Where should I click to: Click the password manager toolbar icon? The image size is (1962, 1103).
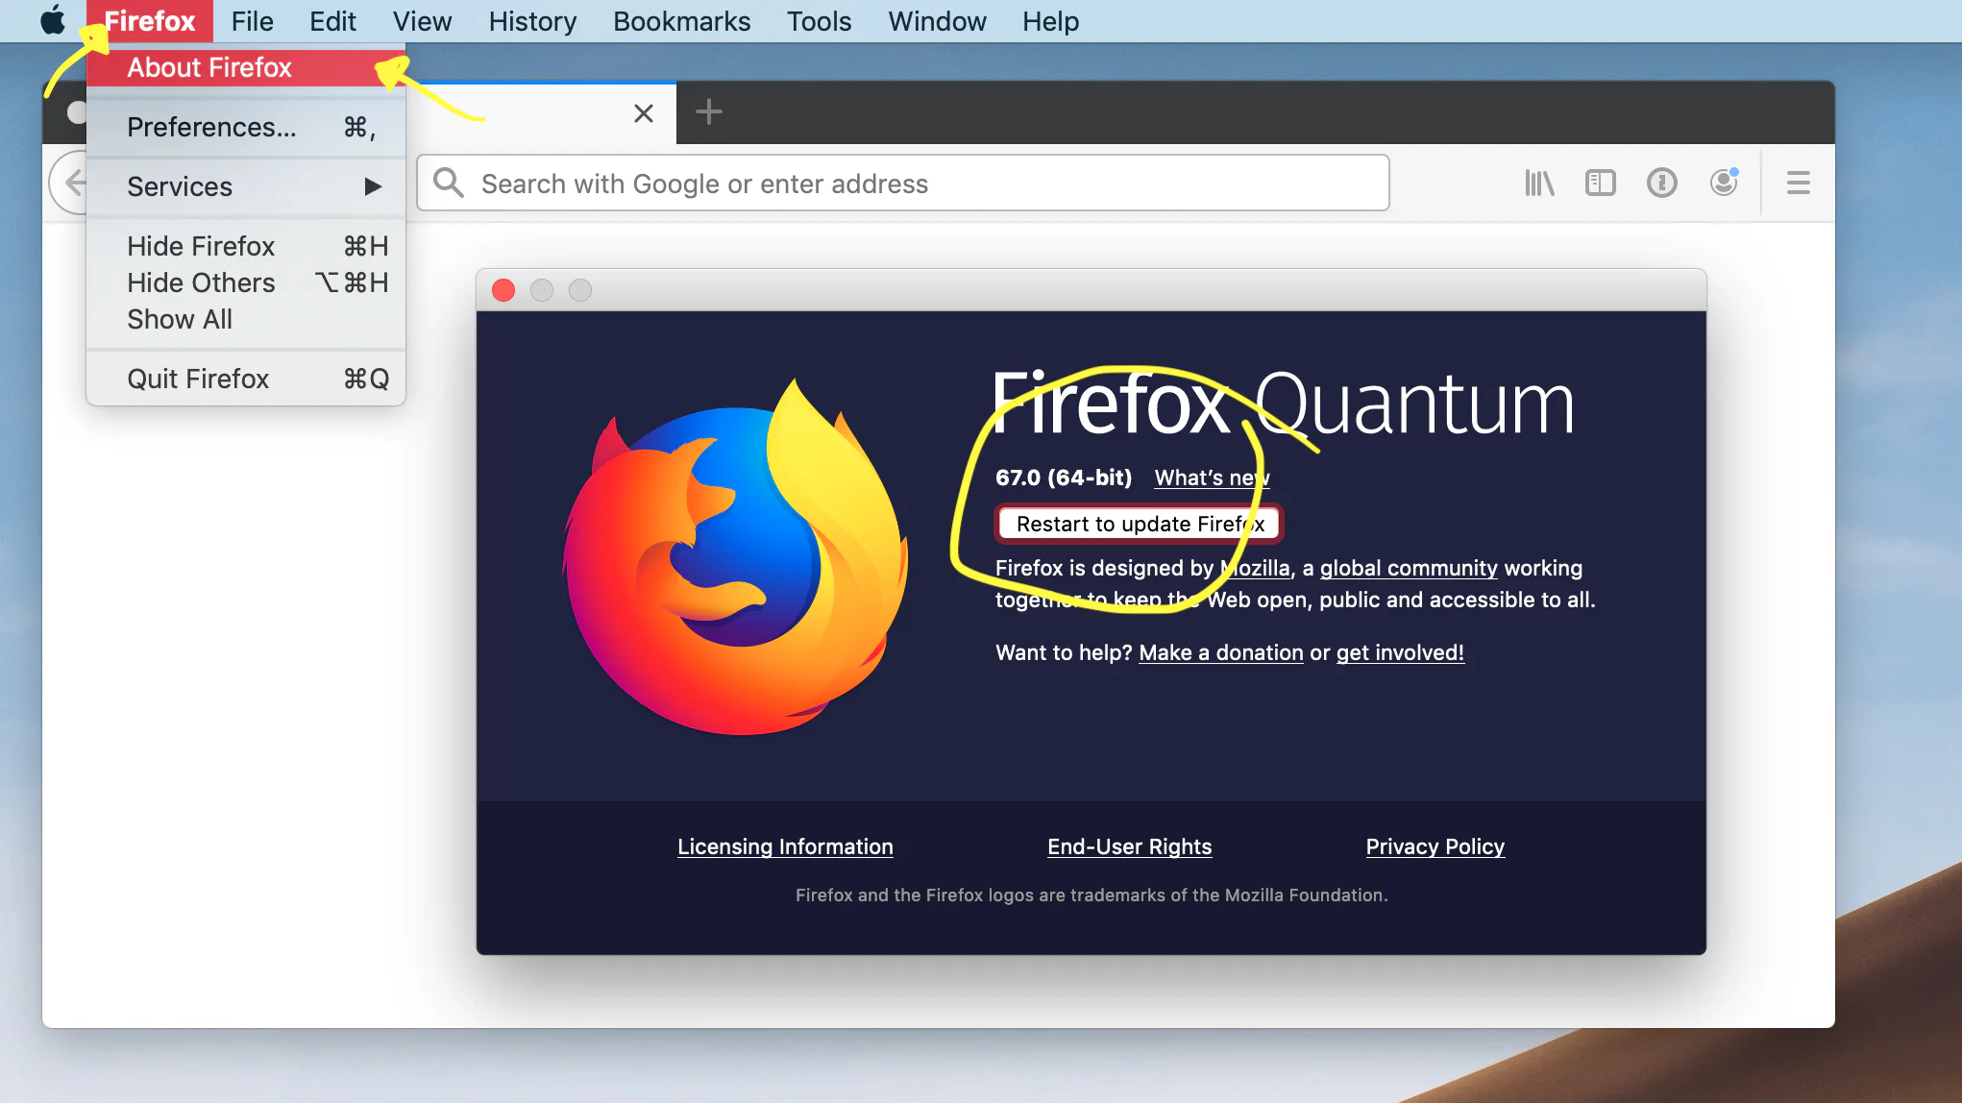(x=1662, y=183)
